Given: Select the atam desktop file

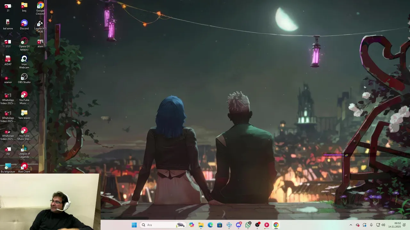Looking at the screenshot, I should [x=40, y=43].
